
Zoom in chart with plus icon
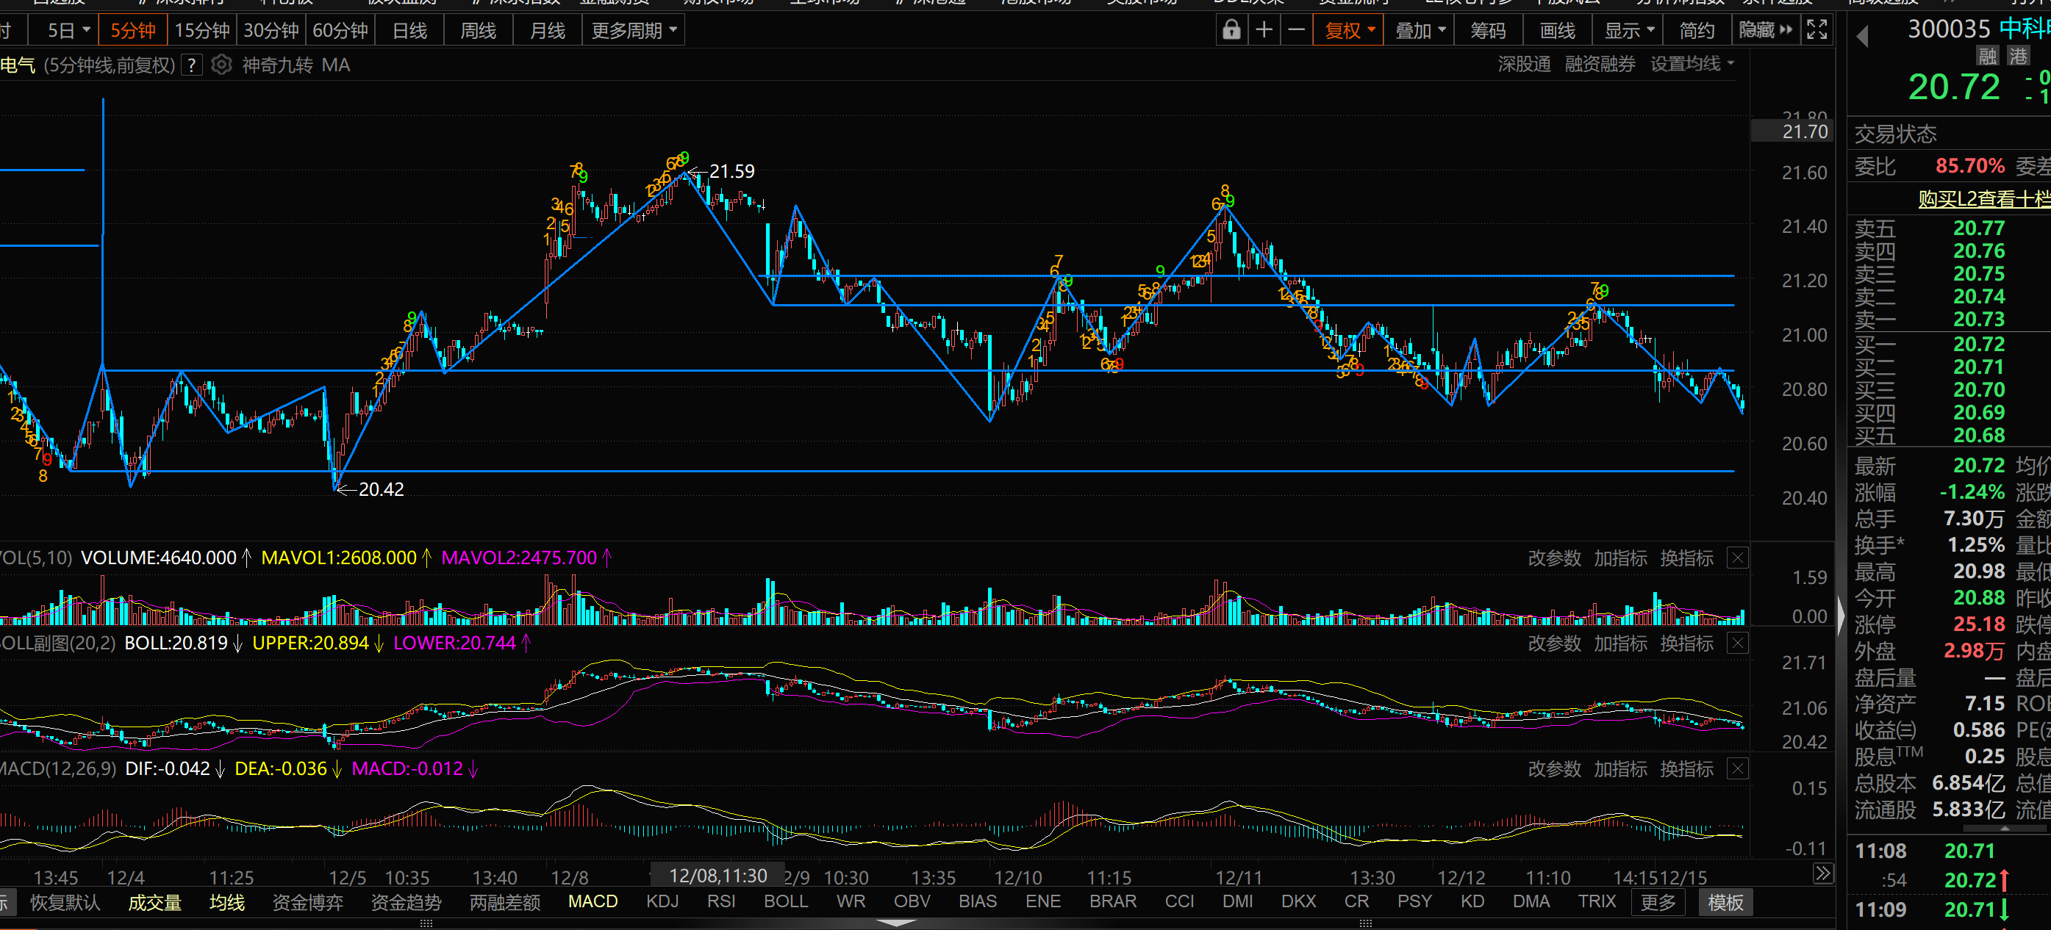[1264, 30]
